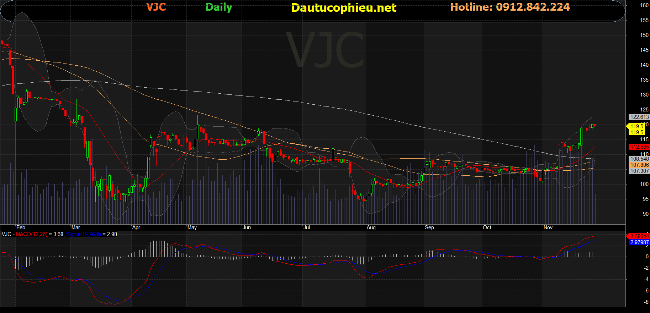Select the red 112.585 price tag

(x=639, y=147)
